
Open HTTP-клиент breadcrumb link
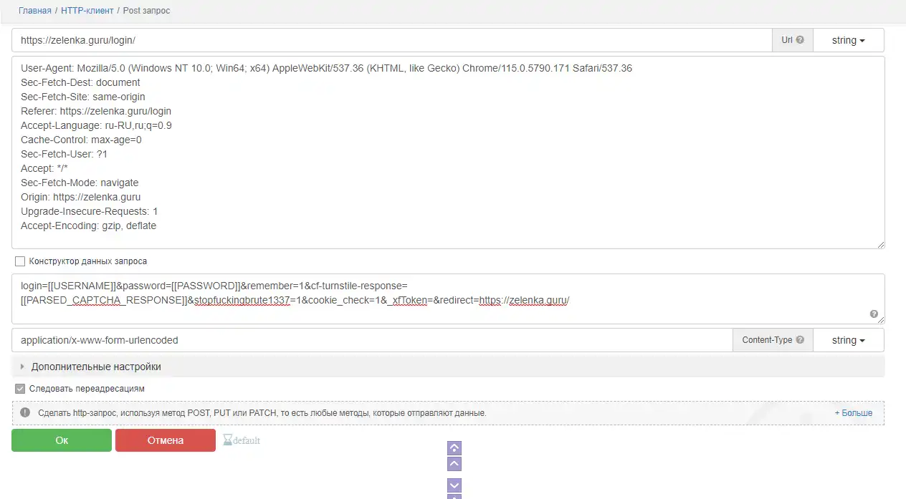[86, 11]
